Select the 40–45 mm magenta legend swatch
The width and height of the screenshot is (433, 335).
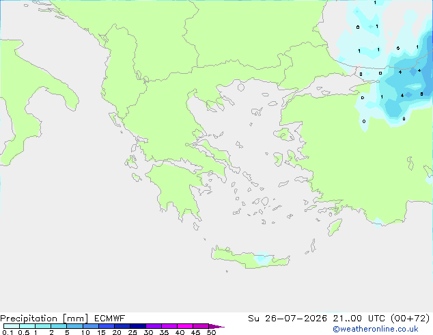tap(185, 326)
